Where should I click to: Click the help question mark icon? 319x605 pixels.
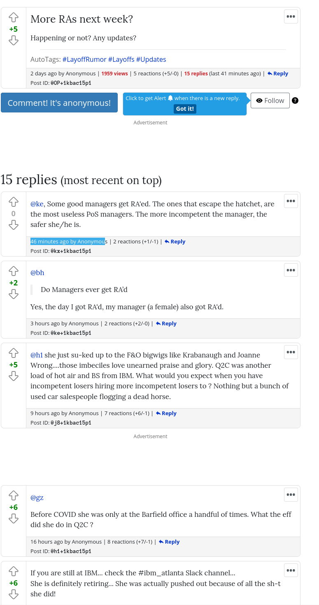295,100
